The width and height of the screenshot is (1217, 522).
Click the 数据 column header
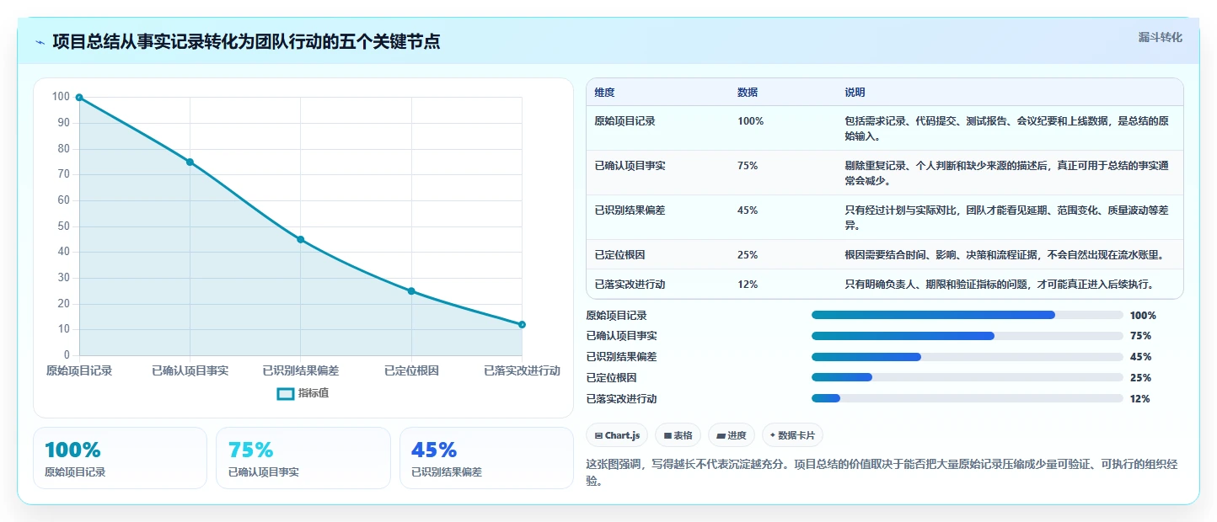pyautogui.click(x=748, y=93)
